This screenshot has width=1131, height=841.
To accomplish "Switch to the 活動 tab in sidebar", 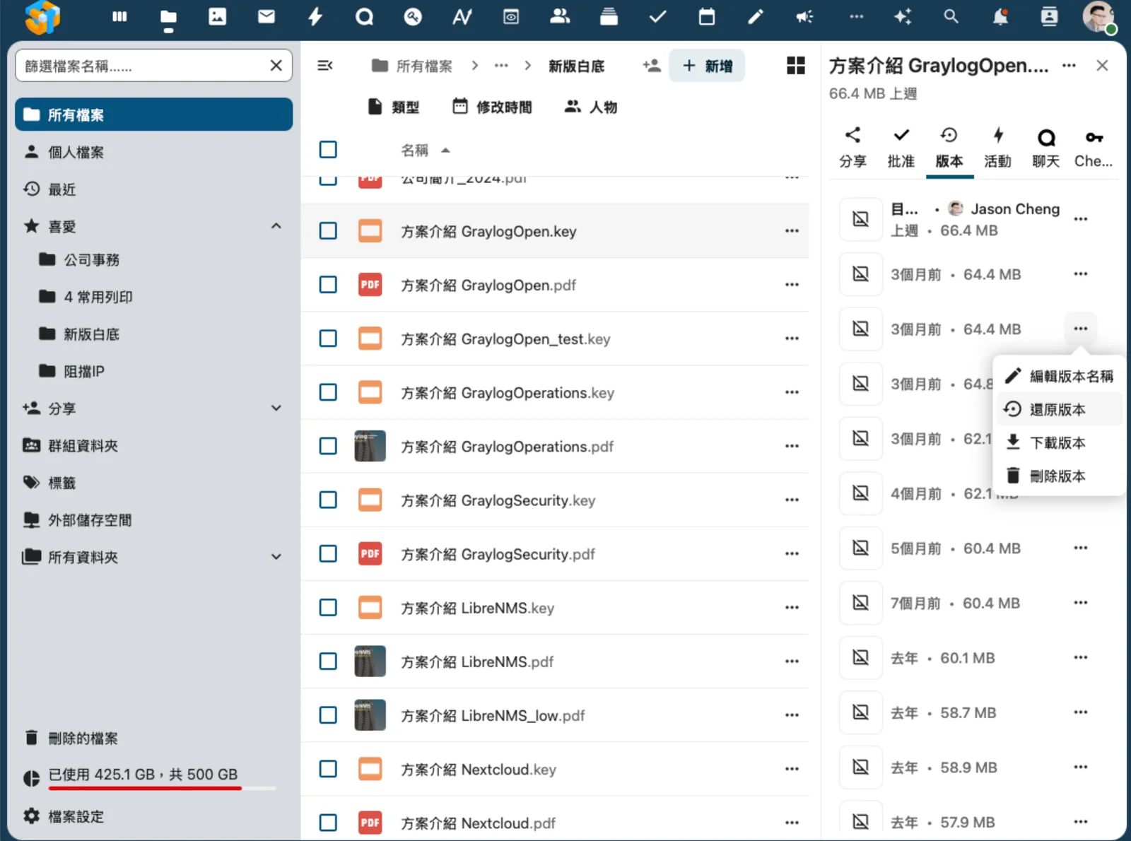I will [x=997, y=148].
